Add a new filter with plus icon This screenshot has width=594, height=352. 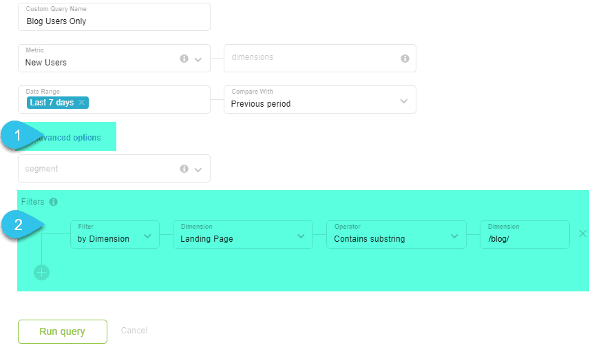click(x=41, y=272)
